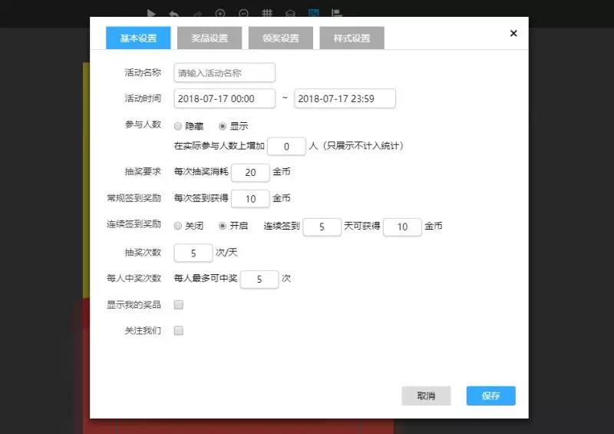Viewport: 614px width, 434px height.
Task: Check the 关注我们 checkbox
Action: tap(179, 330)
